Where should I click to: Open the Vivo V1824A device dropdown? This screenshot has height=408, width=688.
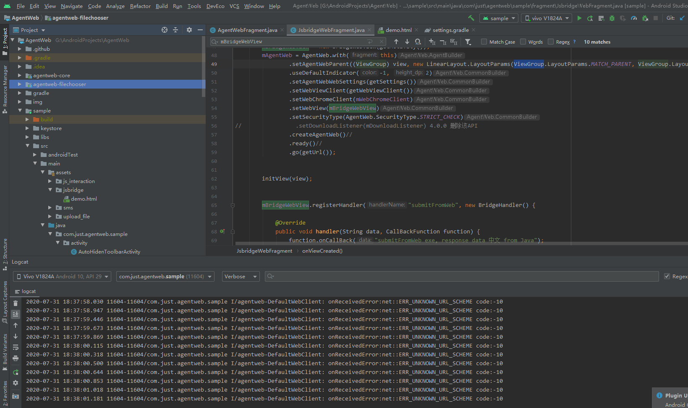(546, 18)
